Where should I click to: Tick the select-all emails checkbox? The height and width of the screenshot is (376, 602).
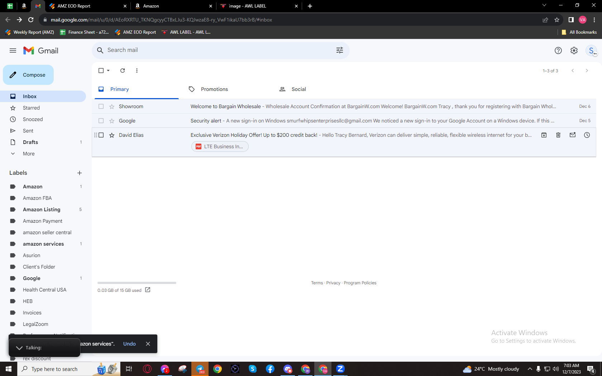point(101,71)
